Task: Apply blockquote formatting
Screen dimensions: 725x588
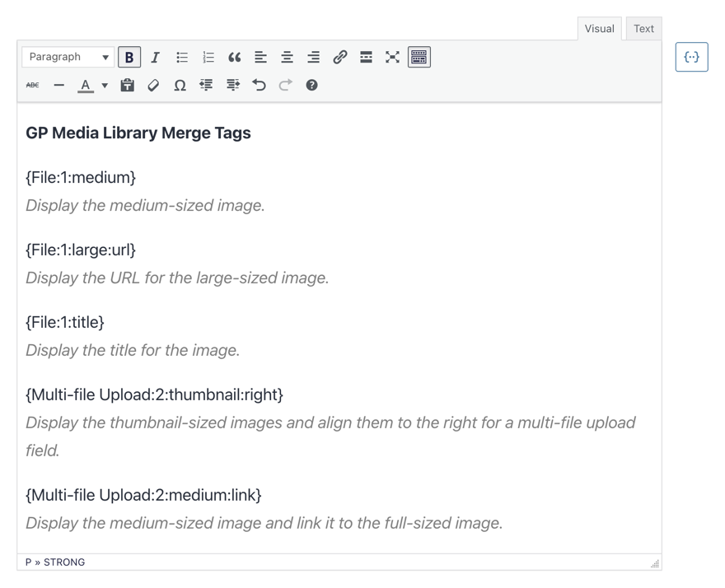Action: (x=235, y=57)
